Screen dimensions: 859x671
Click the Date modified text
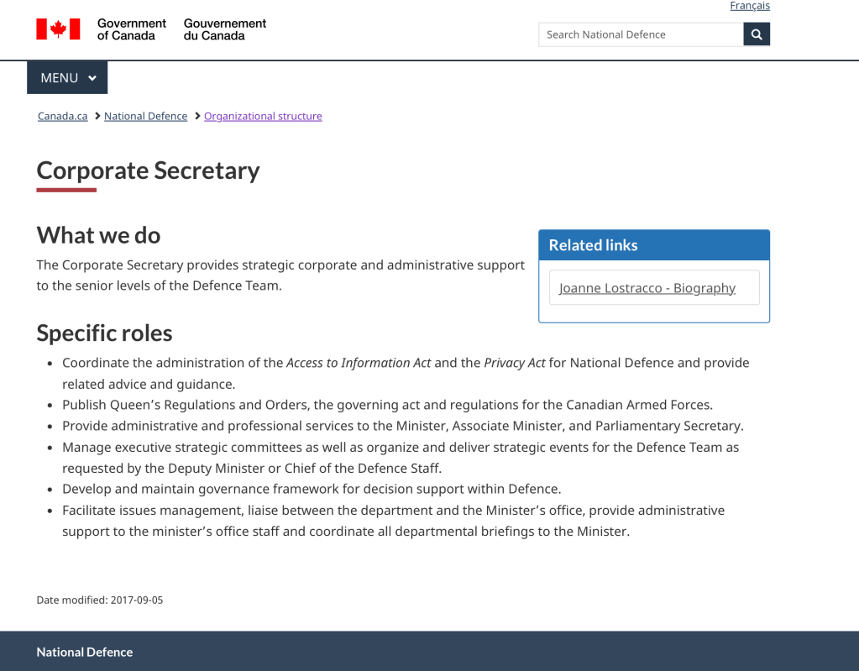coord(99,600)
